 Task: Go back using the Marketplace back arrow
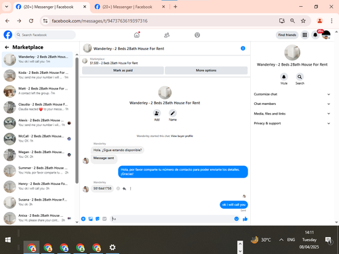(7, 47)
